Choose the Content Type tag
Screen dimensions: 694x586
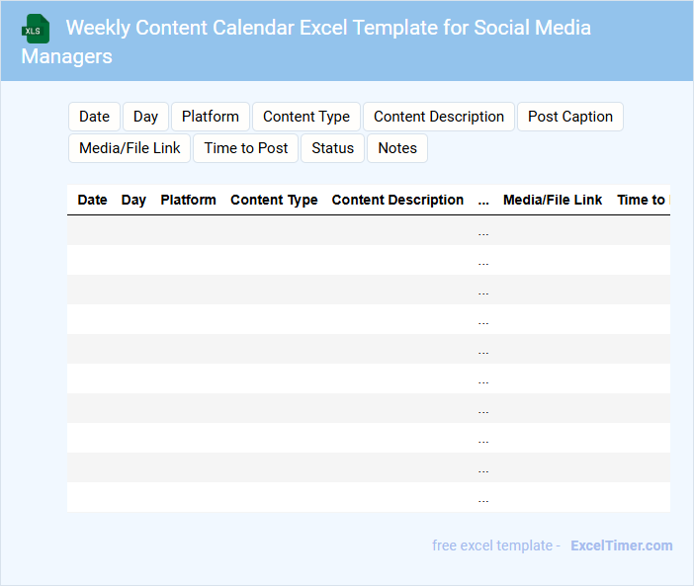[x=305, y=117]
